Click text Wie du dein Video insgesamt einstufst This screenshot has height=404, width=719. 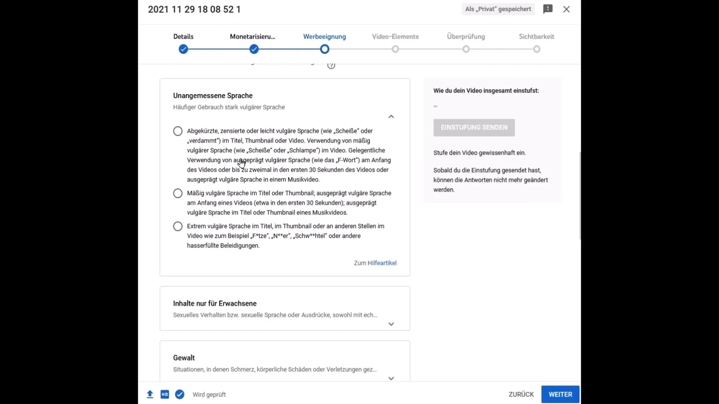point(486,91)
